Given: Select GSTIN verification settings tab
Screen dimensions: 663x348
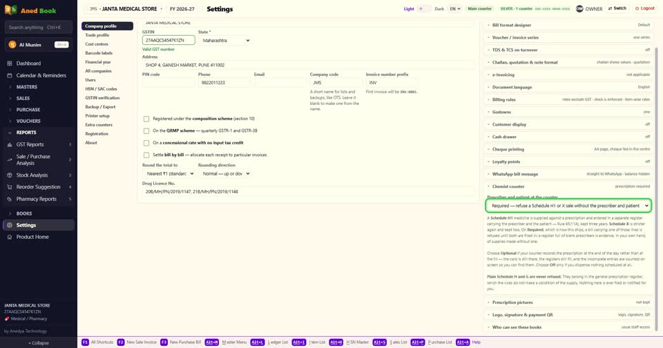Looking at the screenshot, I should point(107,98).
